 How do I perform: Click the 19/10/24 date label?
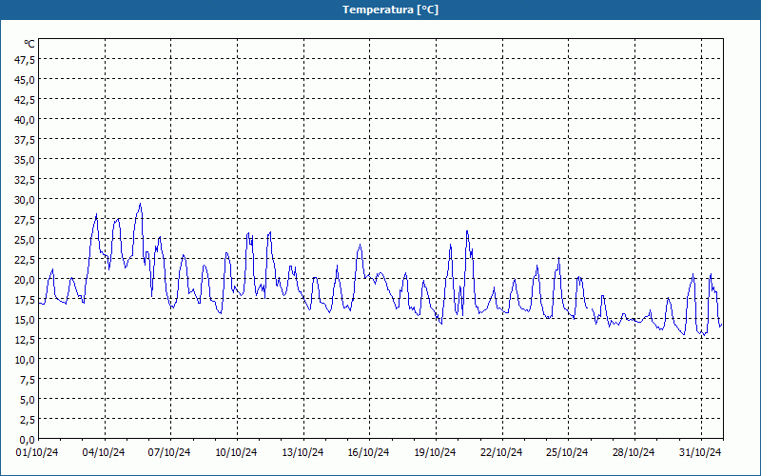tap(435, 453)
